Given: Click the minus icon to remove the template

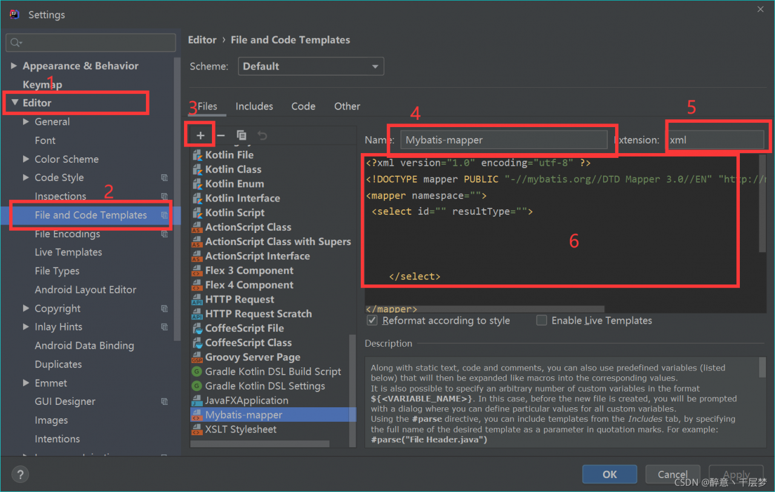Looking at the screenshot, I should point(221,136).
